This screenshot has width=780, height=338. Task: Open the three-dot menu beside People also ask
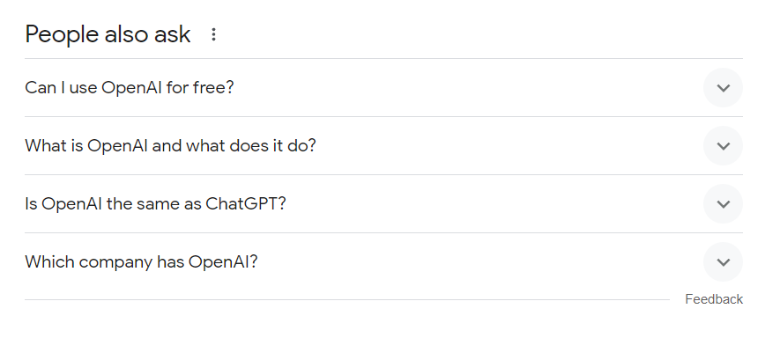213,34
